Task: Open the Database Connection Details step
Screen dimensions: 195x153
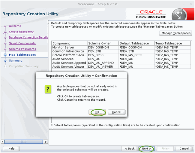Action: (x=28, y=37)
